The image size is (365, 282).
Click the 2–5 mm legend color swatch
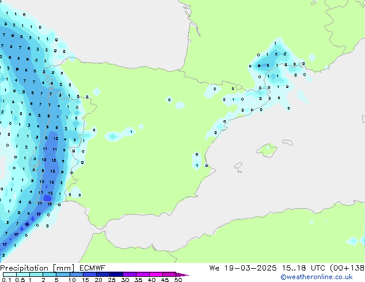(x=50, y=275)
